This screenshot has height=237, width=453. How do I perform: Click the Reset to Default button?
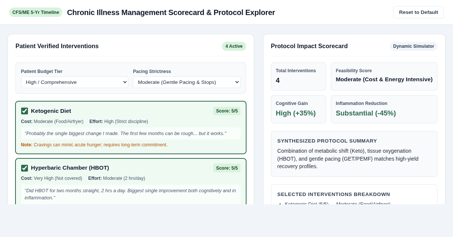[x=418, y=12]
